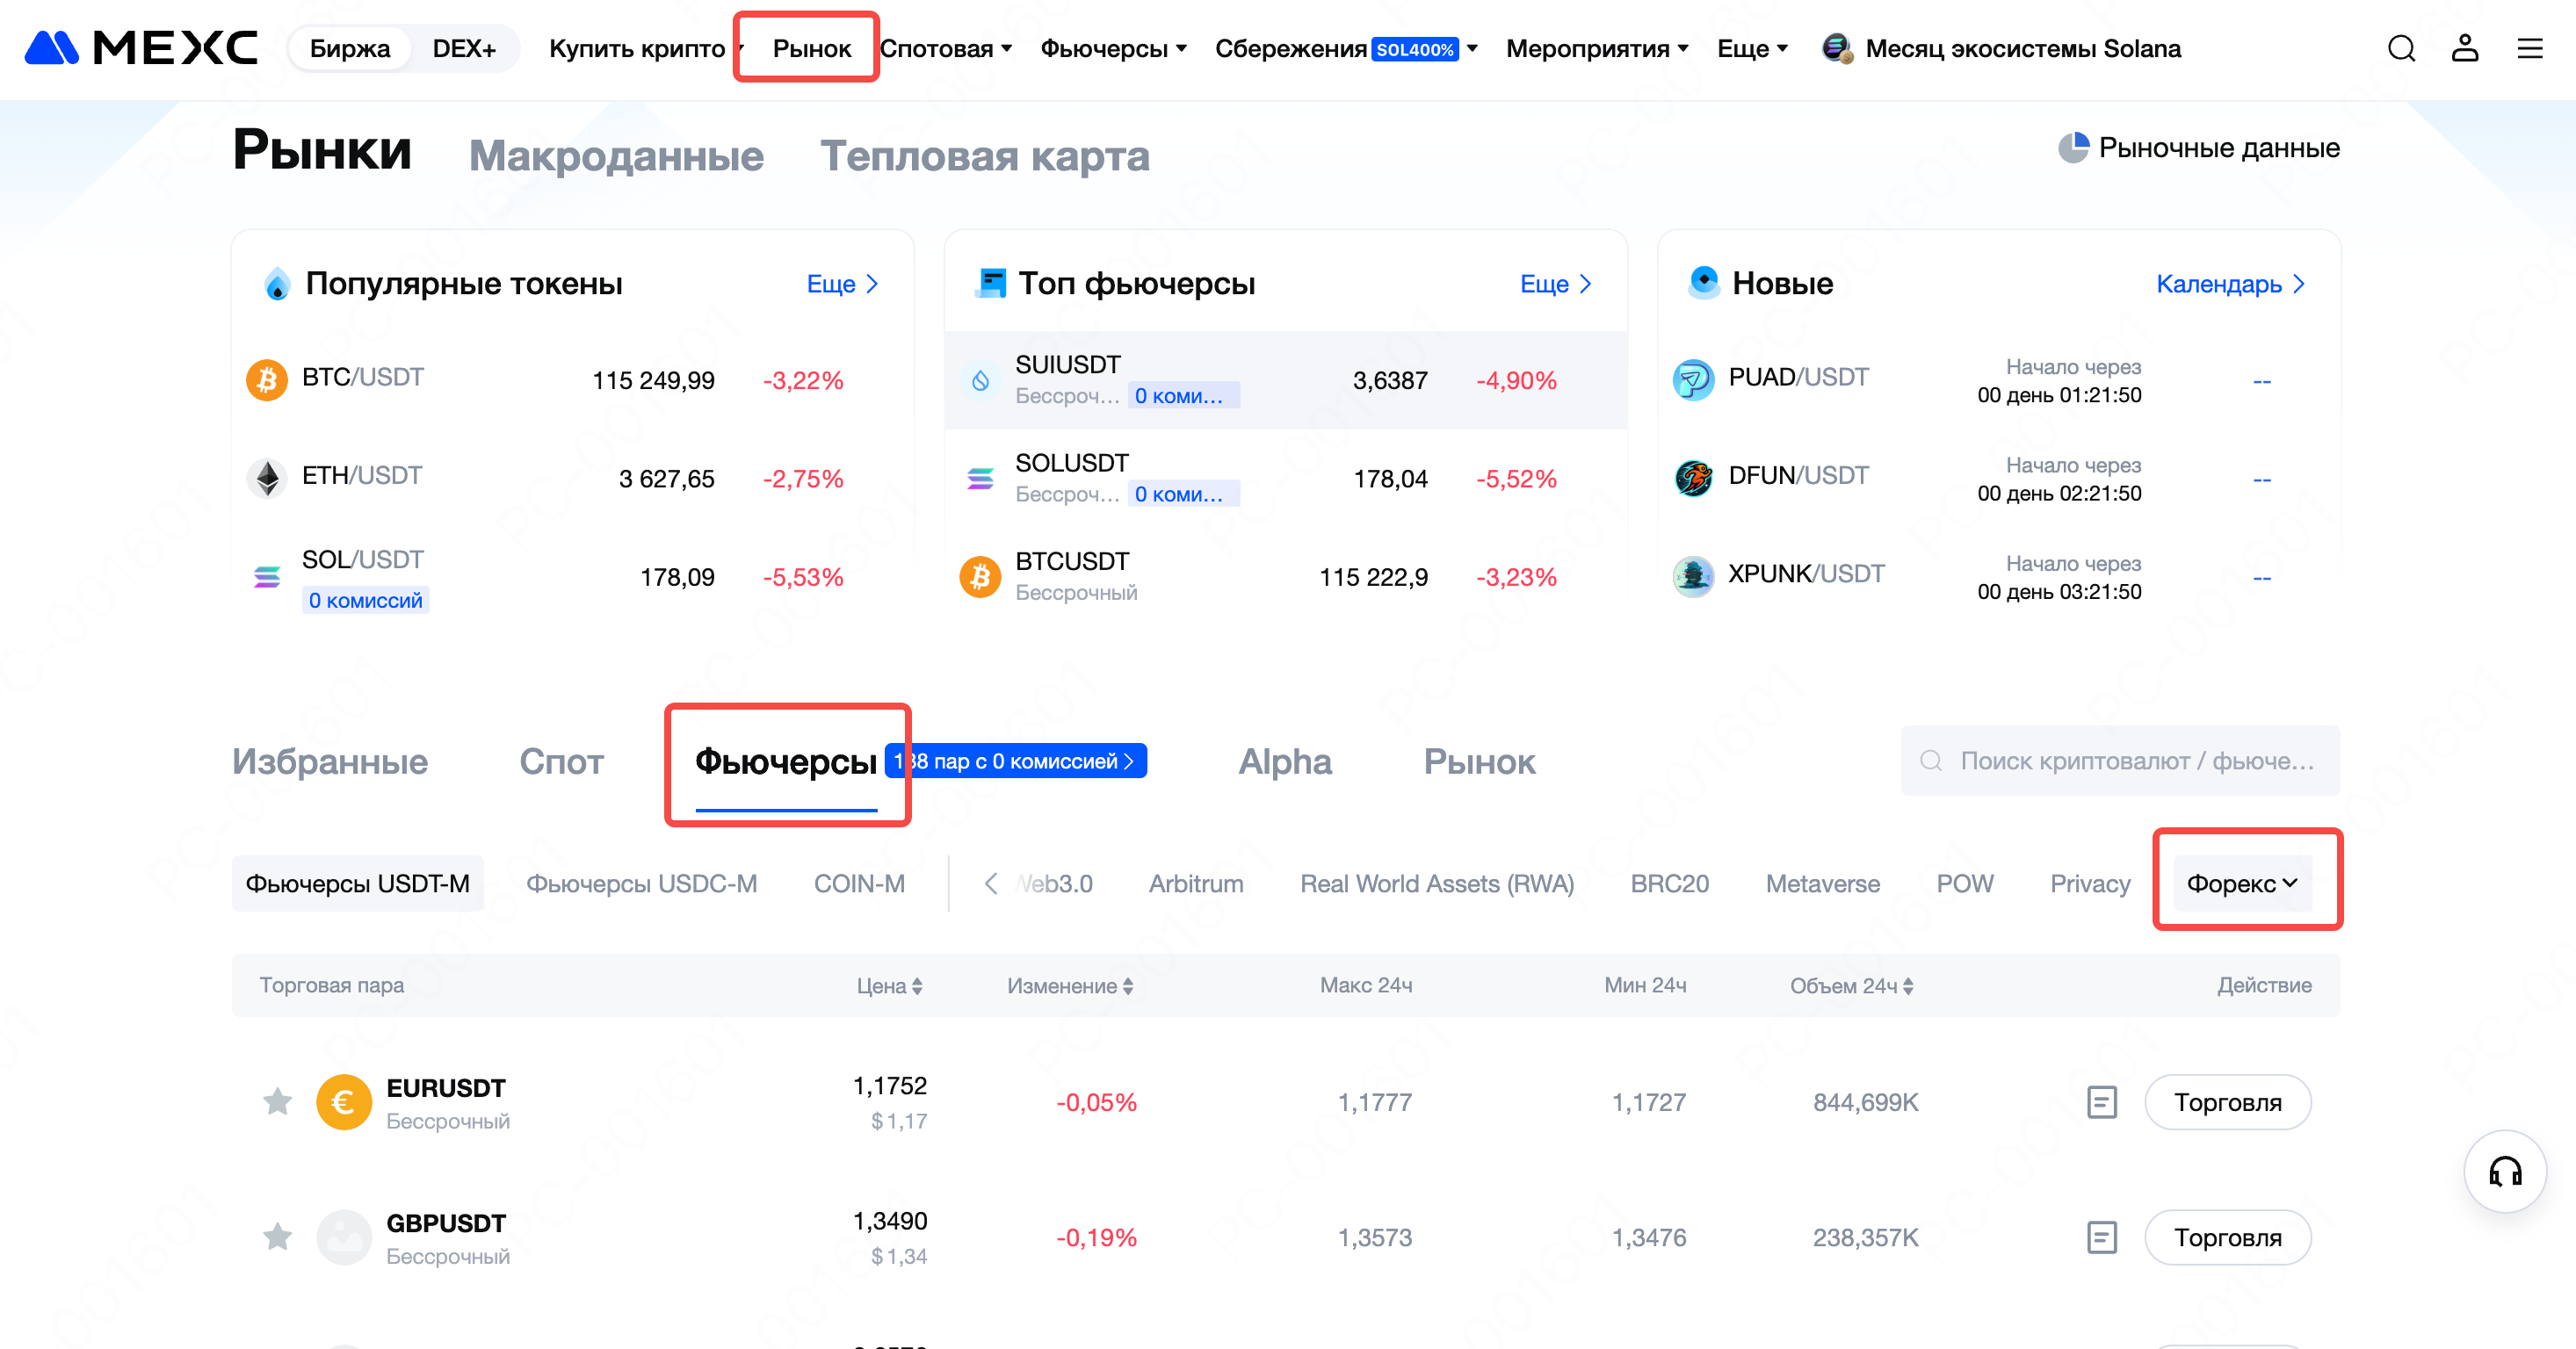Click the BTC/USDT bitcoin coin icon
2576x1349 pixels.
tap(267, 379)
